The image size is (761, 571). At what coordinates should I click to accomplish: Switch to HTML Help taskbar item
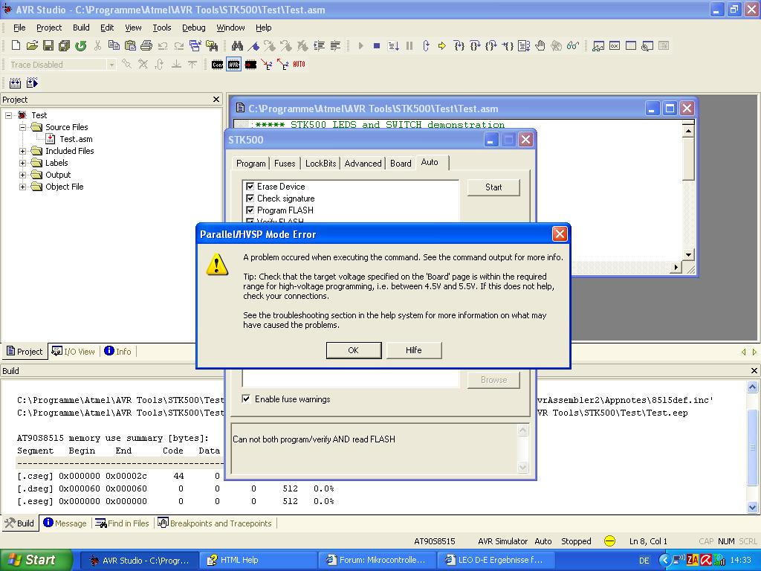(x=258, y=561)
